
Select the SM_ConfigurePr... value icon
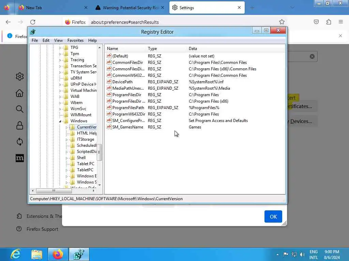pos(109,120)
